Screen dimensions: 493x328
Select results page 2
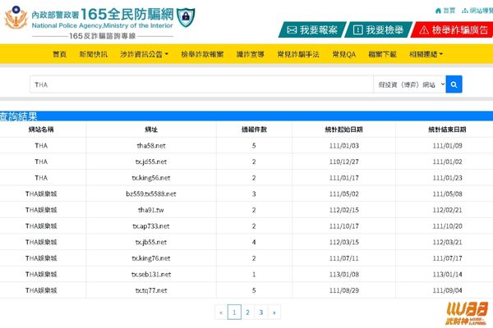[x=248, y=312]
